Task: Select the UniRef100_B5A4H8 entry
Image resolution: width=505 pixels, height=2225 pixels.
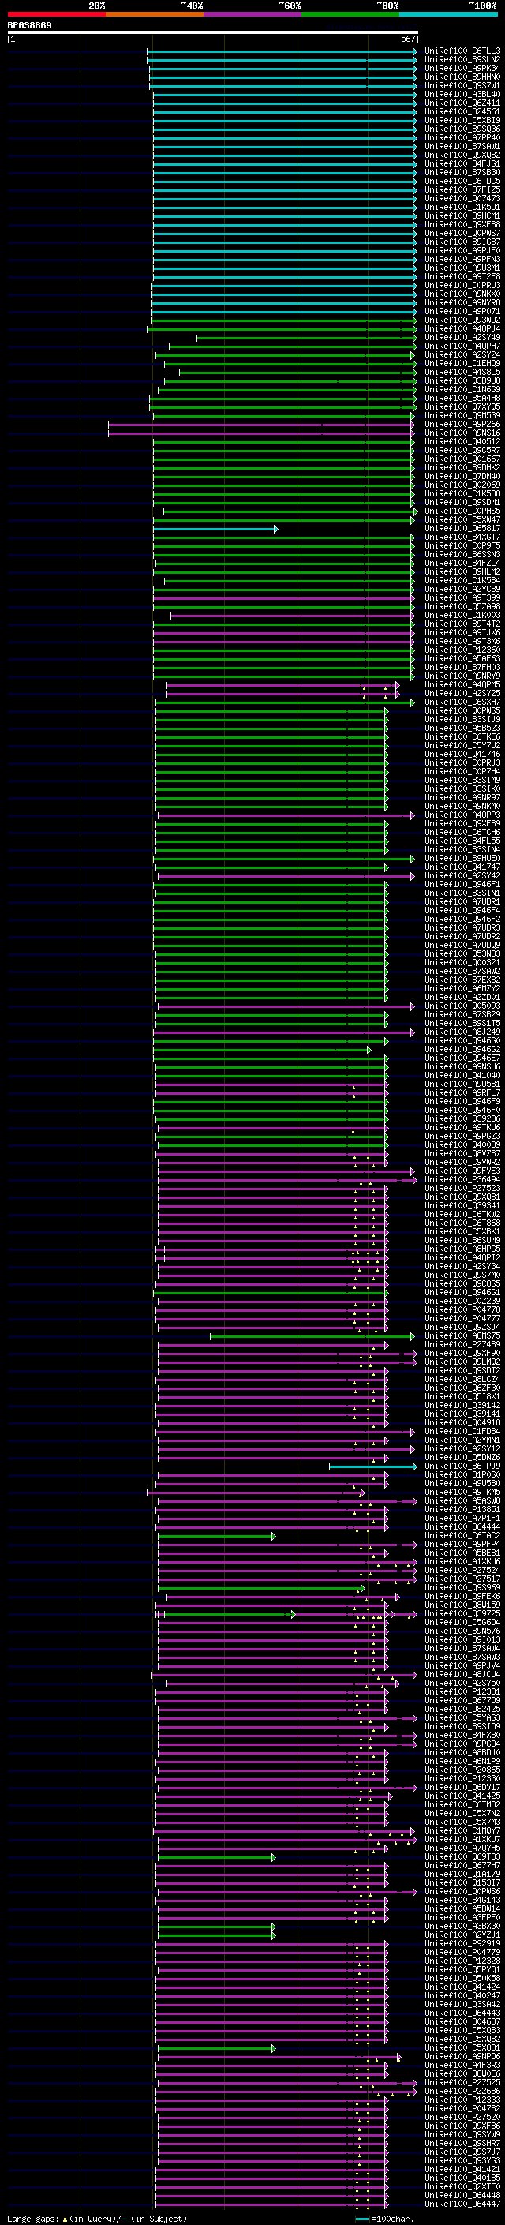Action: (462, 398)
